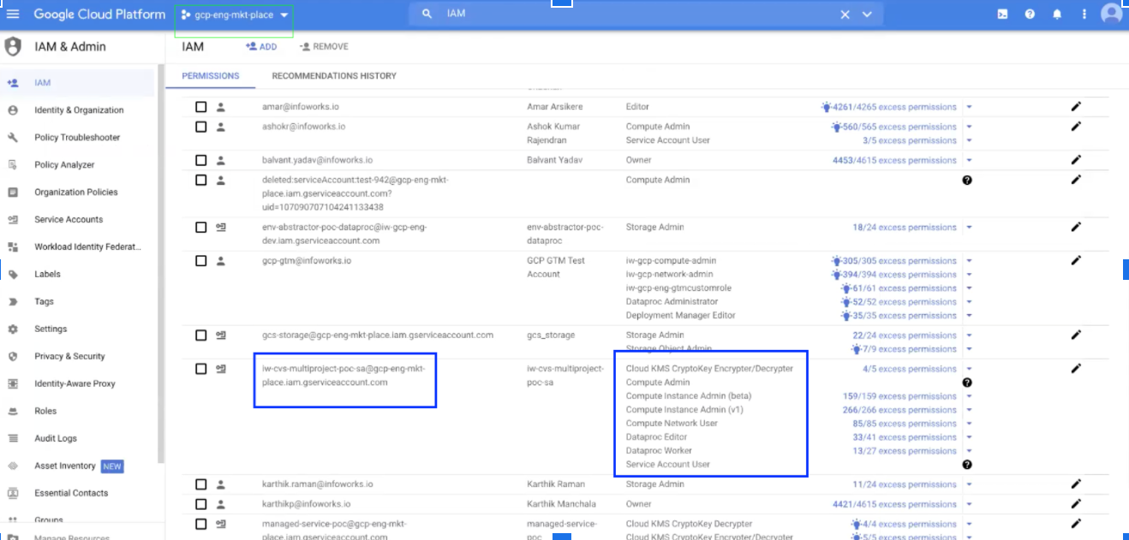Screen dimensions: 1129x540
Task: Expand dropdown next to 560/565 excess permissions
Action: [x=969, y=127]
